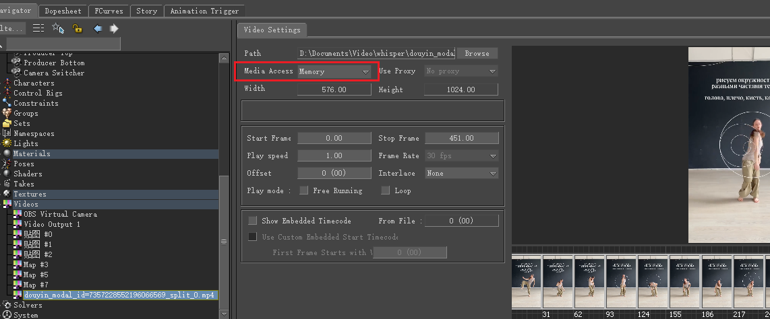Screen dimensions: 770x319
Task: Click the list view icon in Navigator toolbar
Action: tap(38, 28)
